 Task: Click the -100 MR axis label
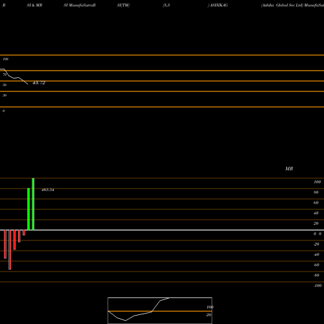tap(318, 286)
